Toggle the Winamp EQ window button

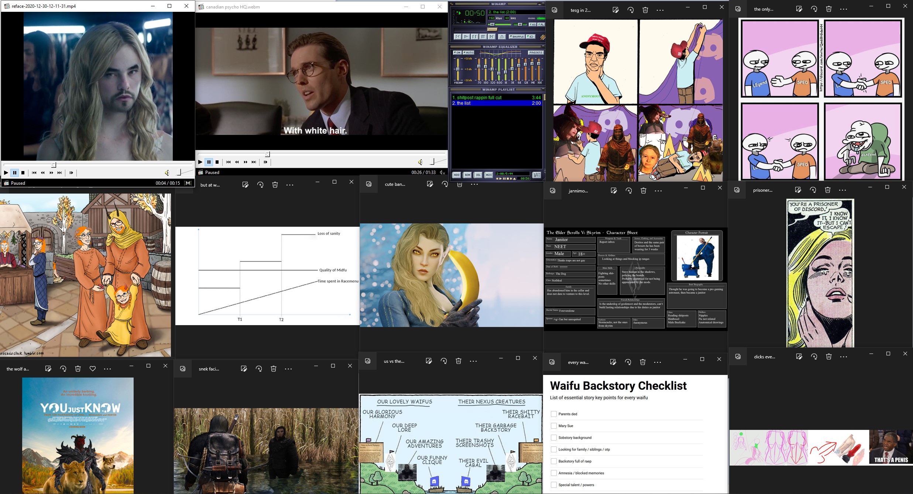coord(533,24)
